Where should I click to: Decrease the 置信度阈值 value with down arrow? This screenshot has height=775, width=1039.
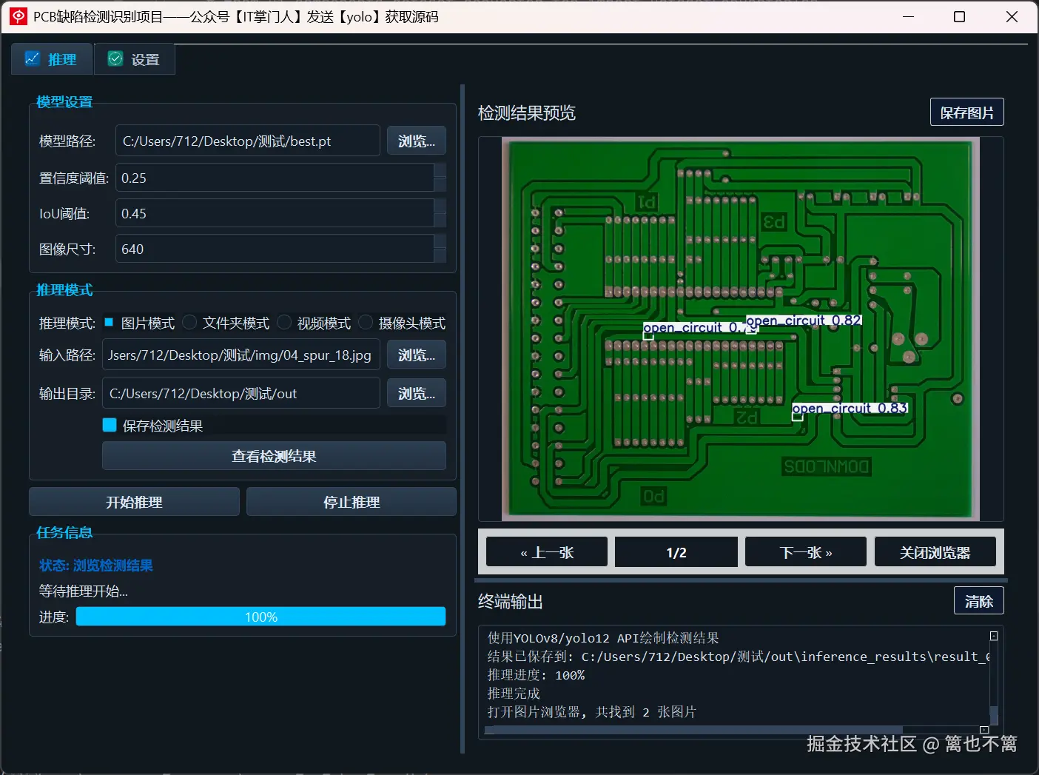pos(440,185)
